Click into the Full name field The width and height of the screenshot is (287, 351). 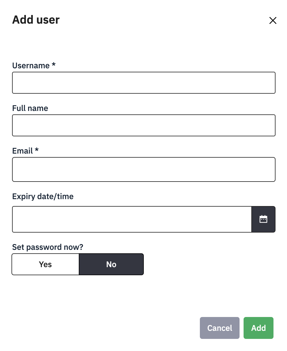pyautogui.click(x=143, y=125)
